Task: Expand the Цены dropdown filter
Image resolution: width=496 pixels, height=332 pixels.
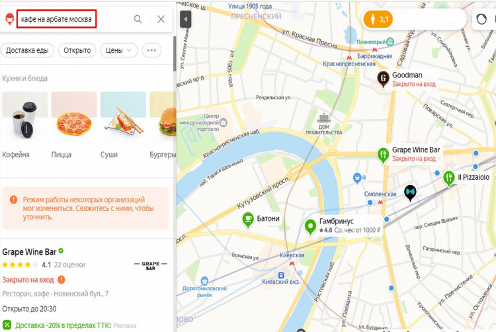Action: (119, 50)
